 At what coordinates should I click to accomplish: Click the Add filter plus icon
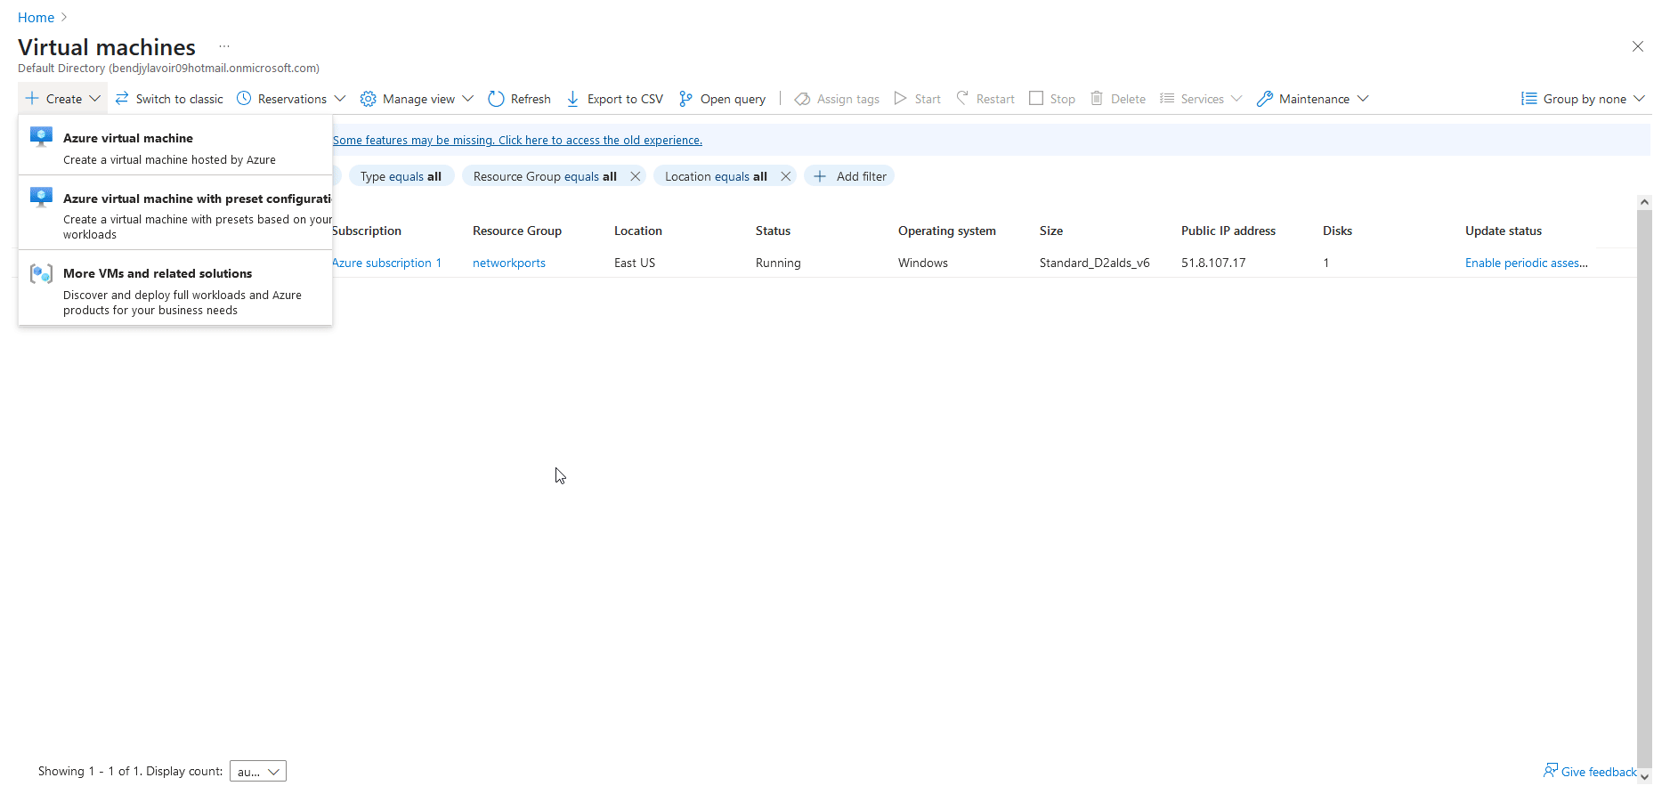(820, 176)
